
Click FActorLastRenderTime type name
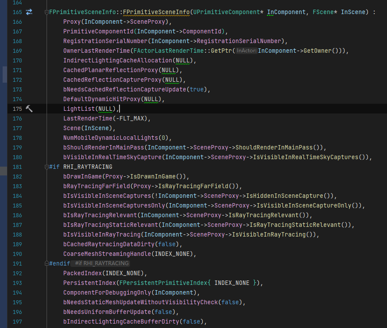169,51
